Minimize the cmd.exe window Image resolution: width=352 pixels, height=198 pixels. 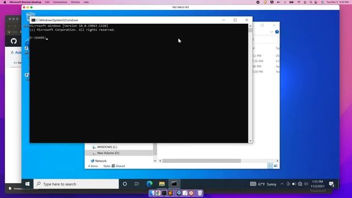click(223, 20)
